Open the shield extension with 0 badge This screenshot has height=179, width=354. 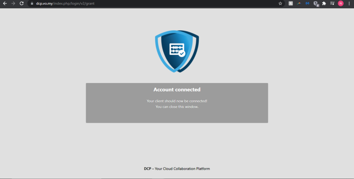[x=315, y=4]
